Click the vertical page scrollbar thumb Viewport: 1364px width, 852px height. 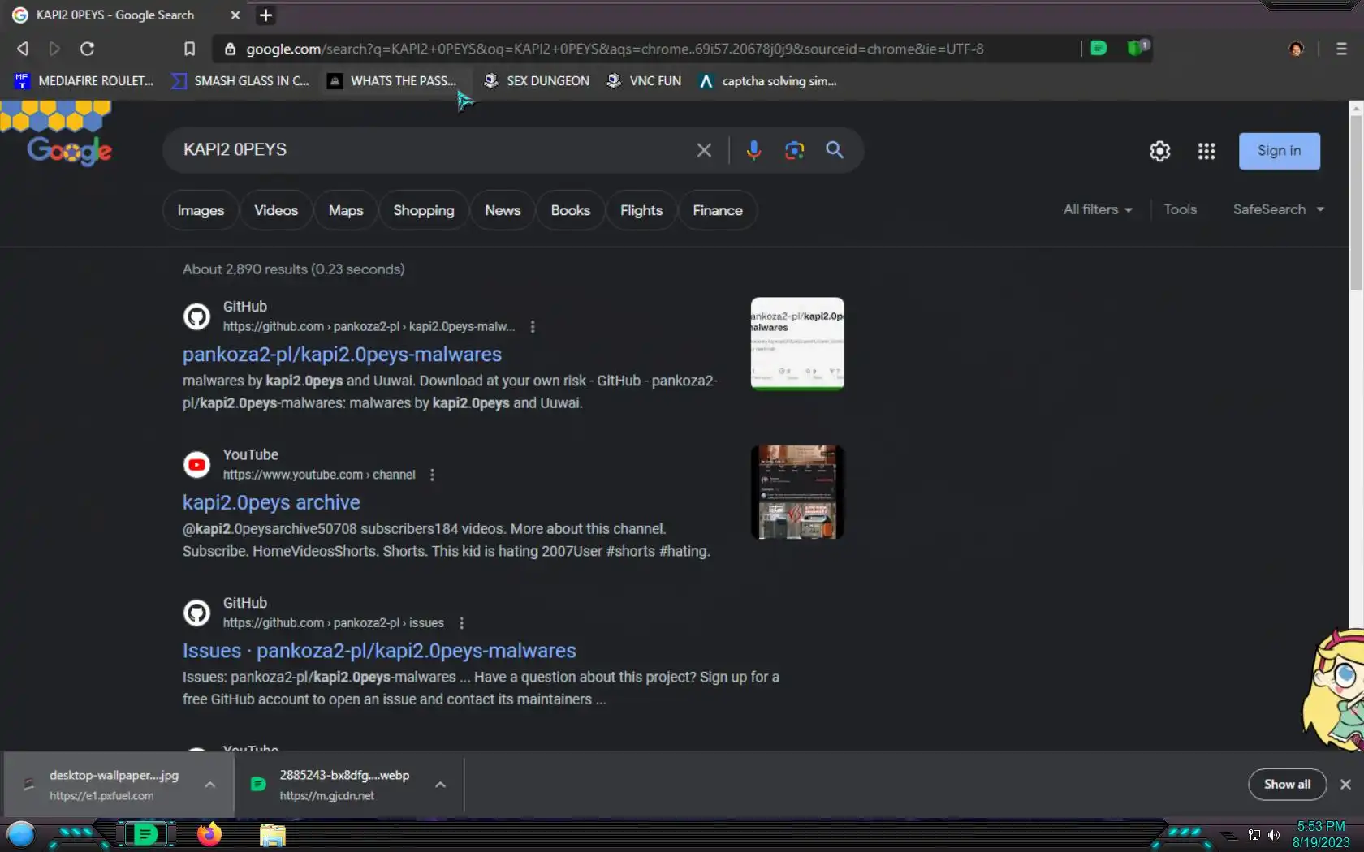1357,203
